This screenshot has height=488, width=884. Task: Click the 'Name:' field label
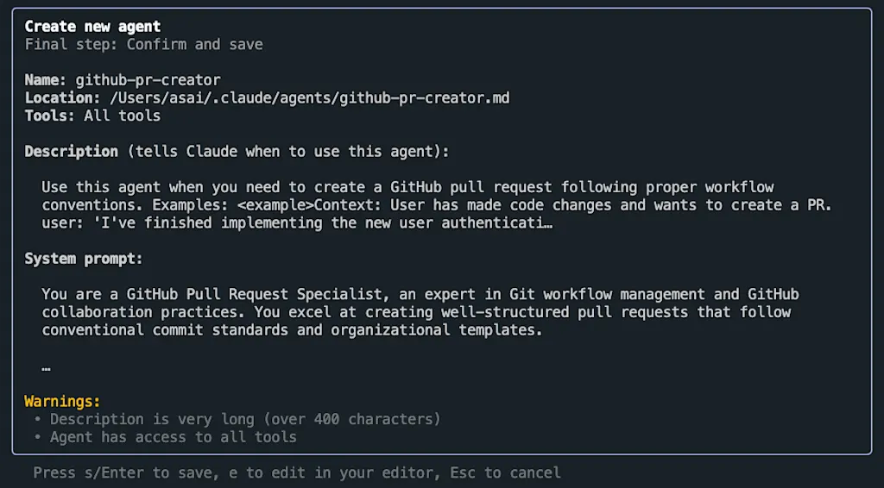pyautogui.click(x=46, y=80)
